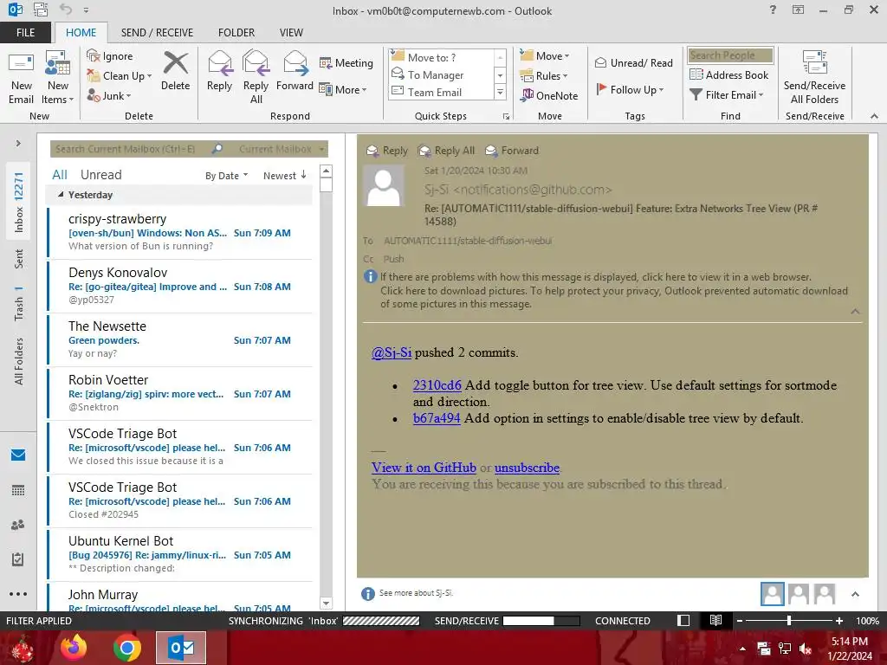Image resolution: width=887 pixels, height=665 pixels.
Task: Toggle Newest sort order
Action: pos(284,175)
